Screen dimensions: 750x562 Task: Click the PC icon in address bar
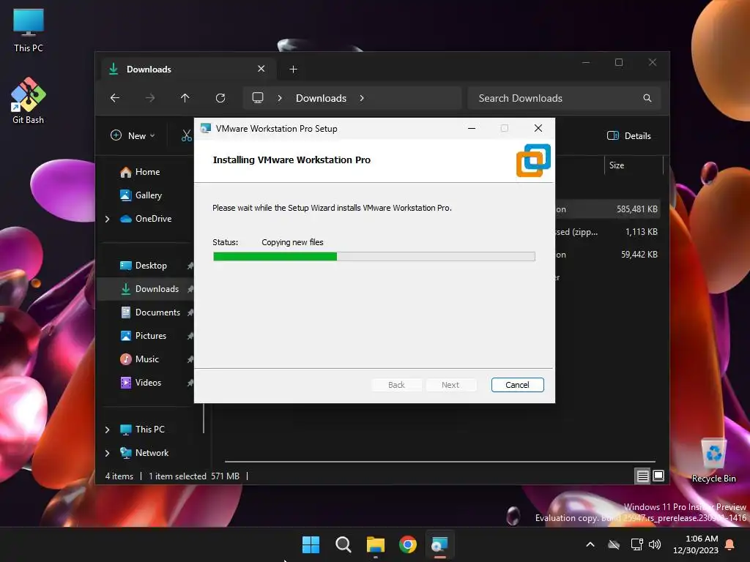[x=258, y=98]
